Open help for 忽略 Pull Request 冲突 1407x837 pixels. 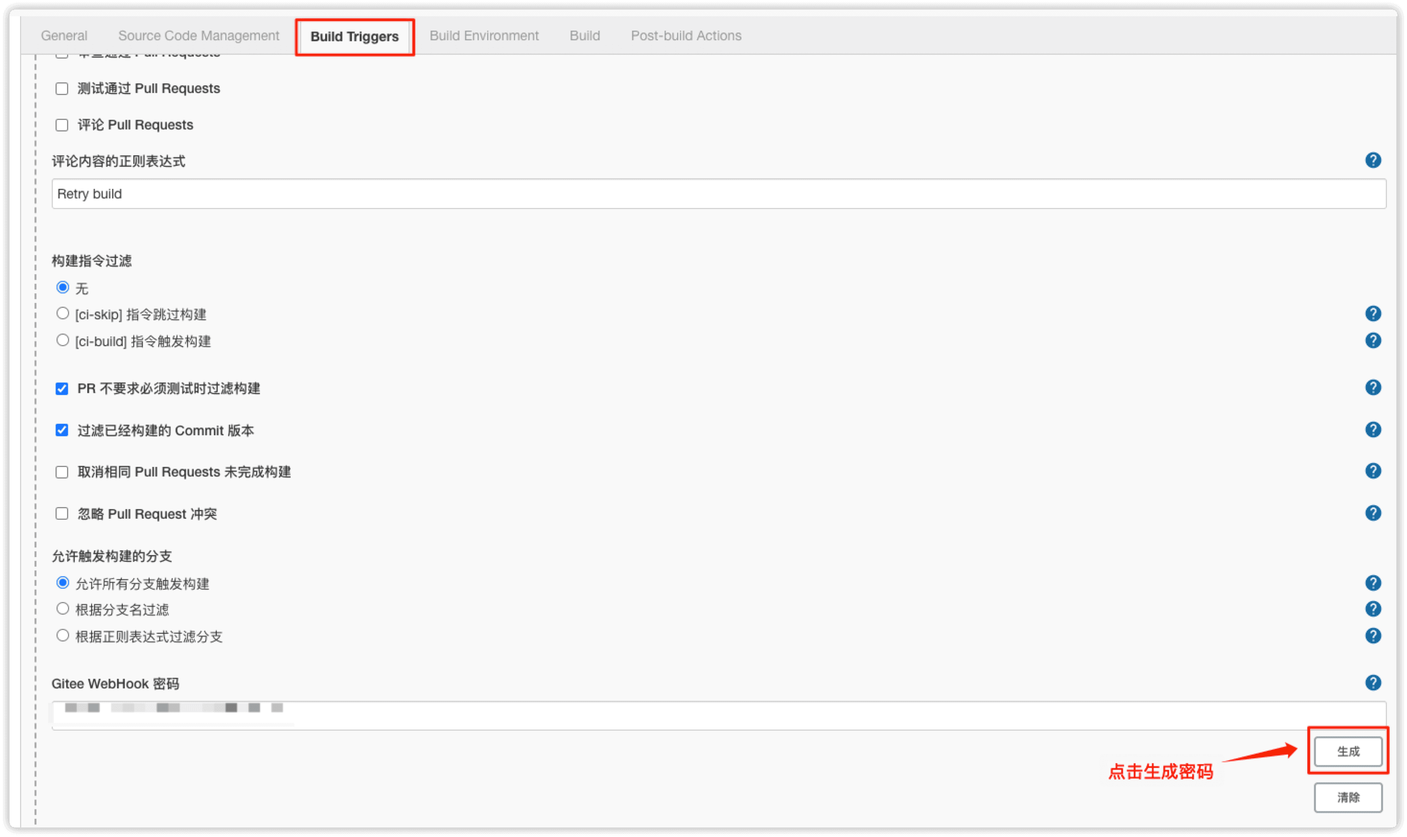pos(1372,513)
